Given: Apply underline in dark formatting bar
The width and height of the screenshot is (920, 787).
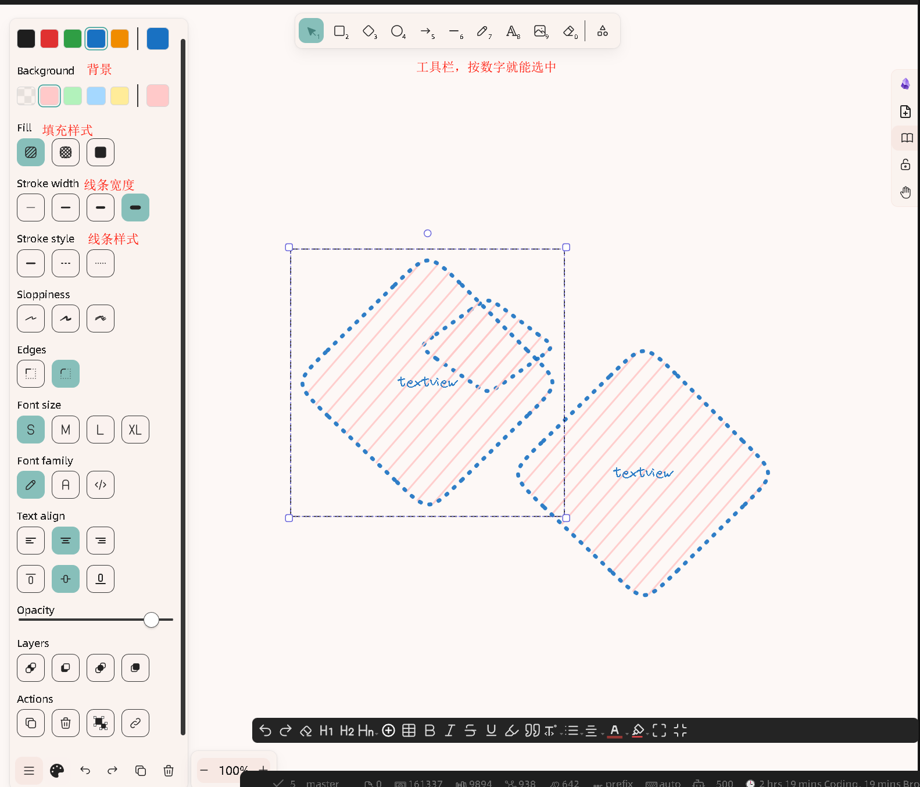Looking at the screenshot, I should click(491, 731).
